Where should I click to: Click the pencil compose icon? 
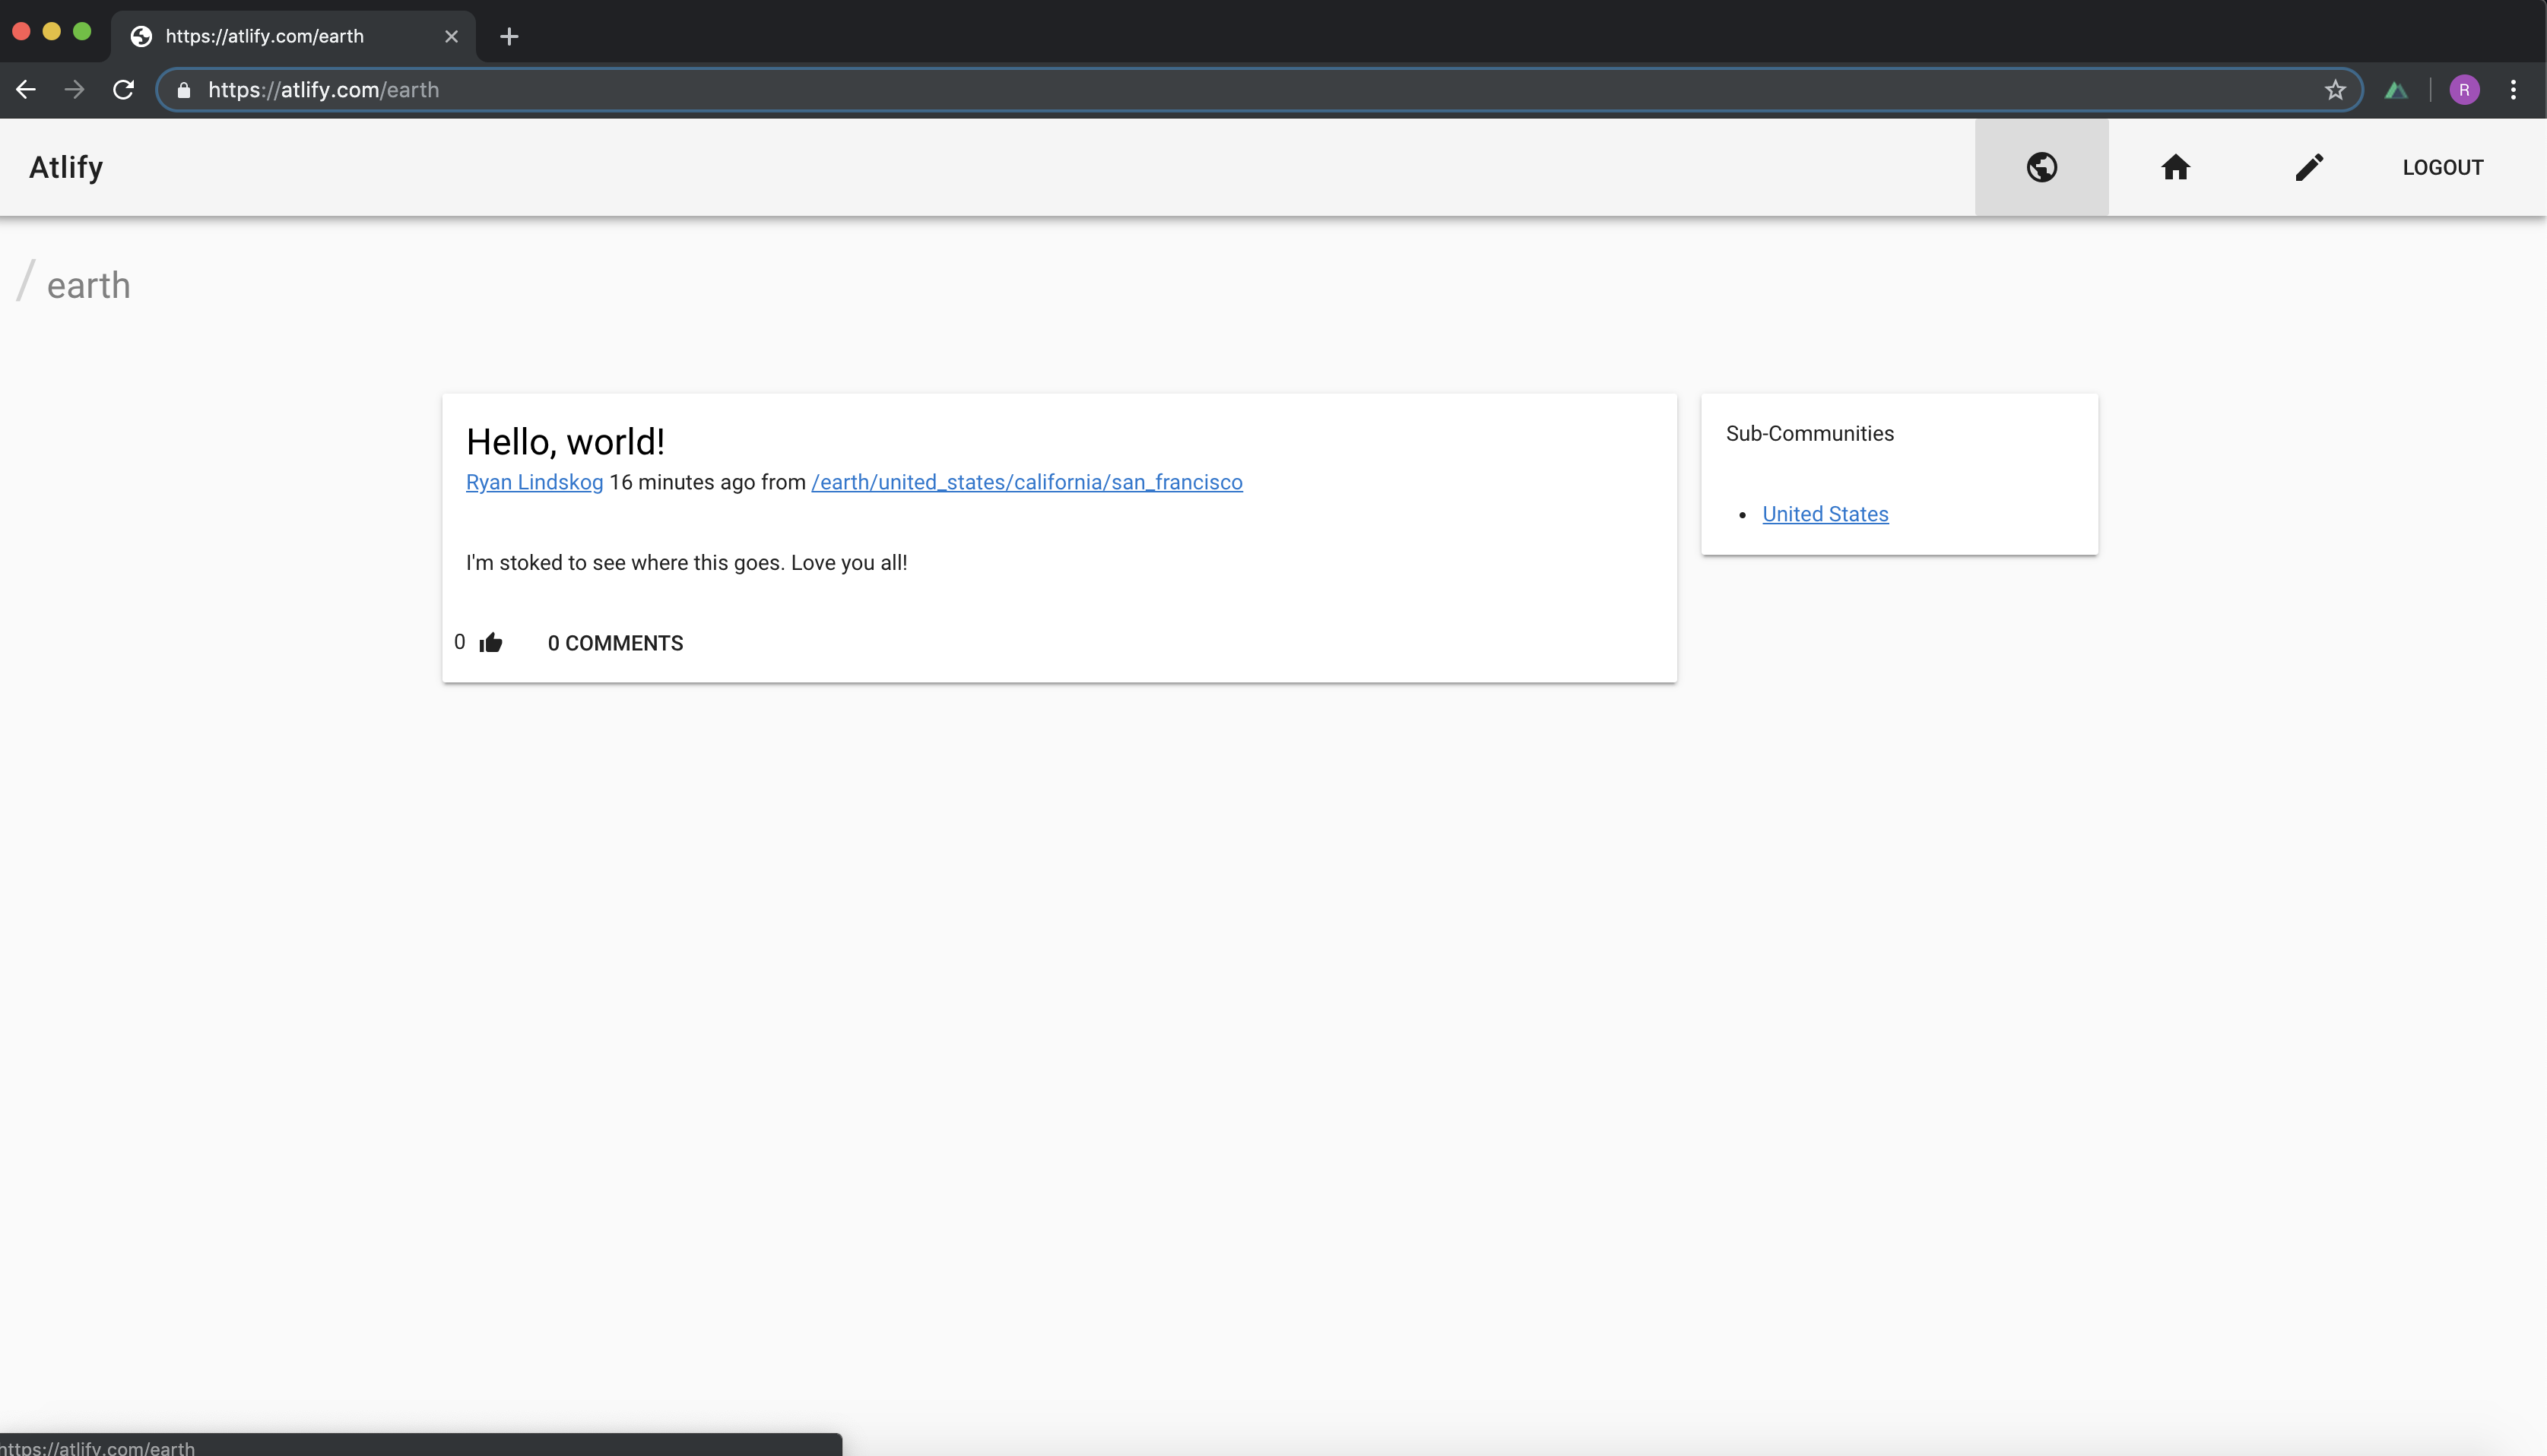pos(2308,167)
